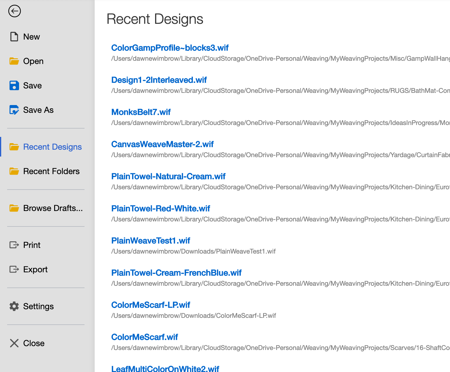Click the Export arrow icon
Screen dimensions: 450x372
[14, 269]
